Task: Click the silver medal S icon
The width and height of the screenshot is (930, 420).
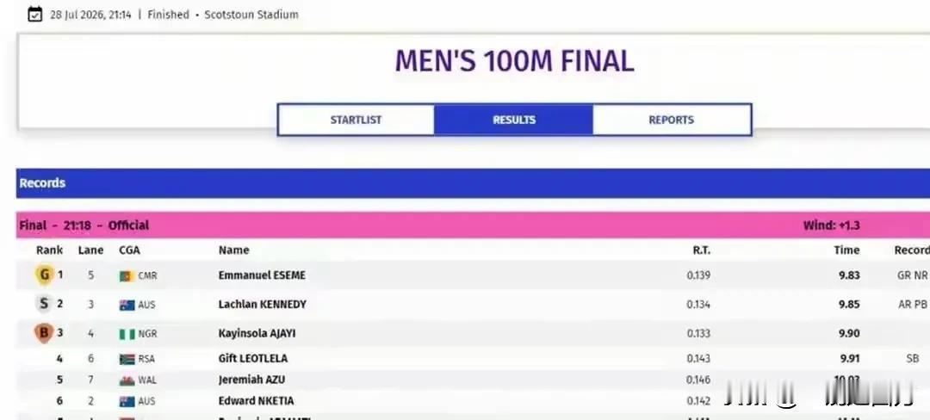Action: [44, 304]
